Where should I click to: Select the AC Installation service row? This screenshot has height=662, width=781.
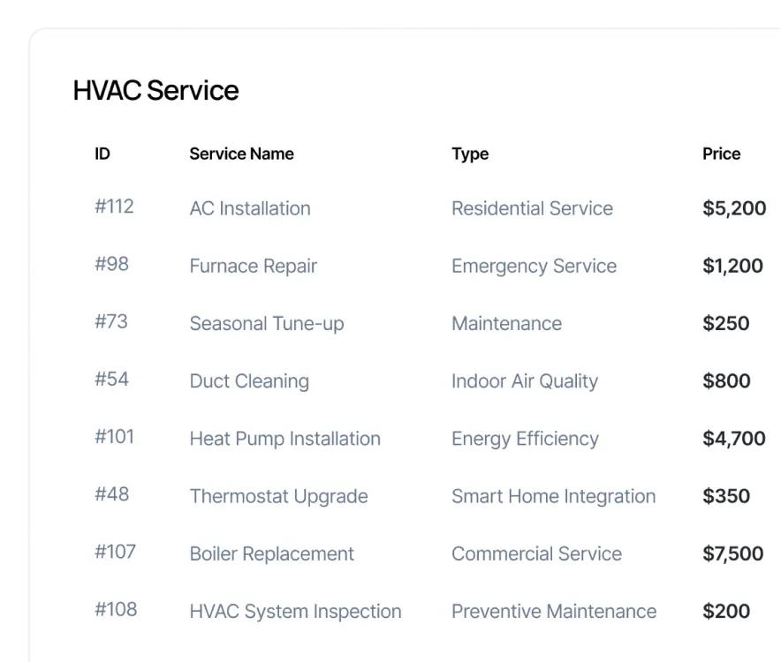tap(250, 208)
